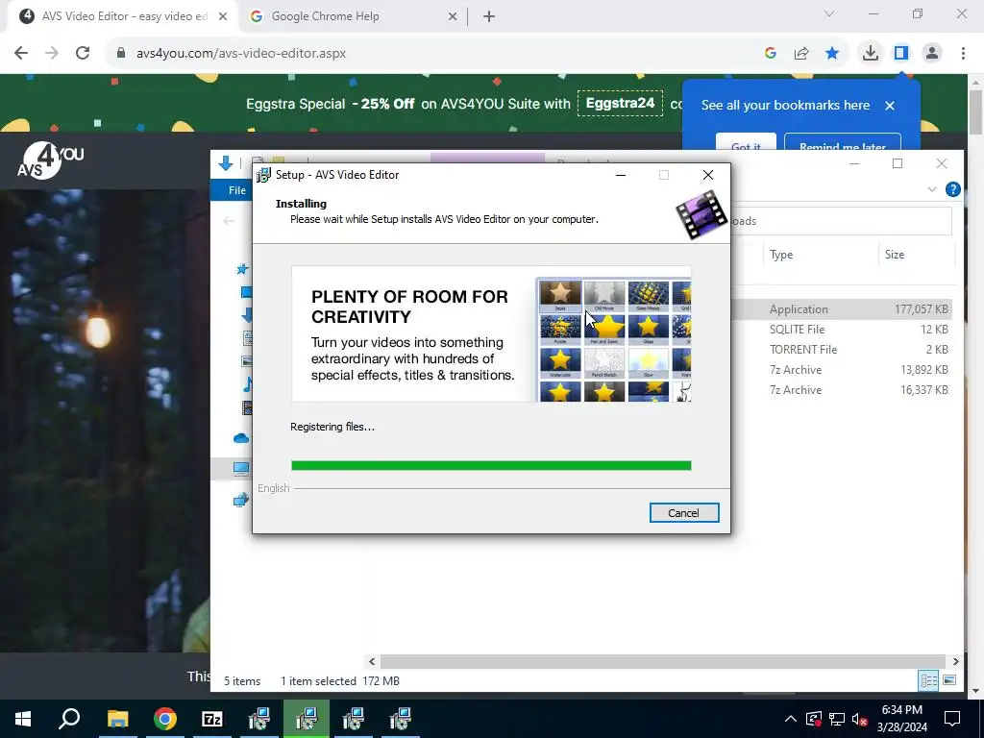Select the 7z Archive 16,337 KB row
Image resolution: width=984 pixels, height=738 pixels.
point(841,390)
